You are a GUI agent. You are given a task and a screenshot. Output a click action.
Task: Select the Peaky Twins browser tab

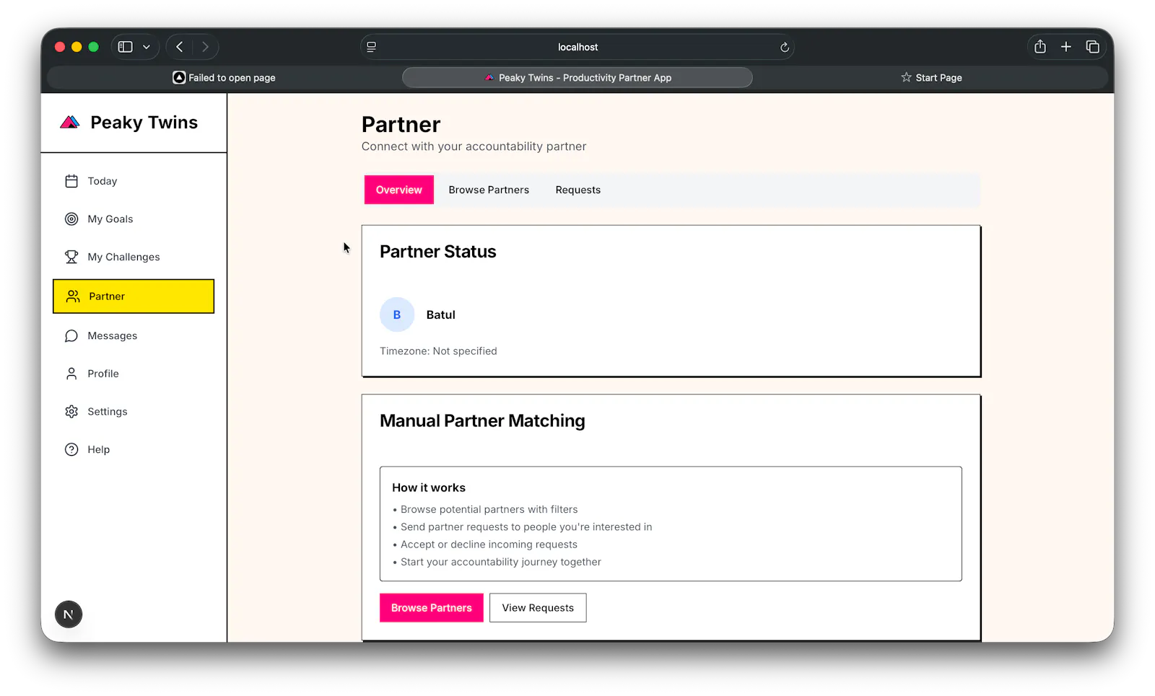pyautogui.click(x=577, y=78)
